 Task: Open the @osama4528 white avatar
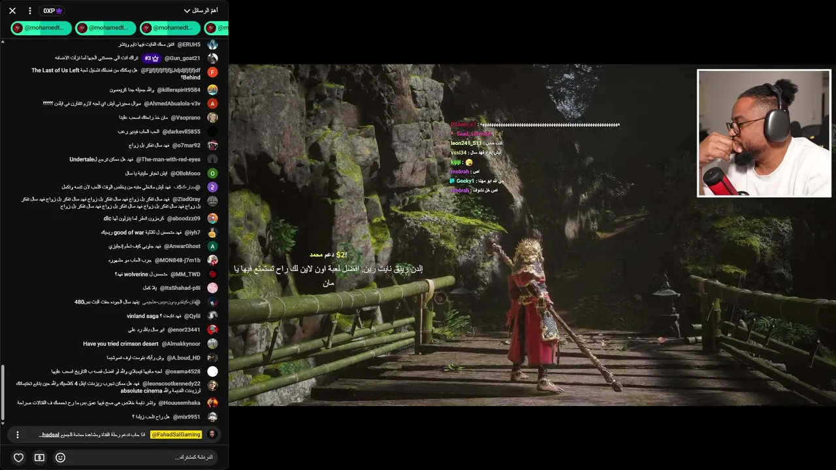pos(212,371)
